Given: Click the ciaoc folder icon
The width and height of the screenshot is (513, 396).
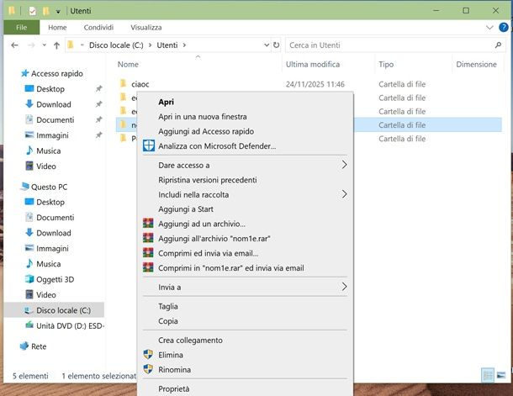Looking at the screenshot, I should coord(124,84).
